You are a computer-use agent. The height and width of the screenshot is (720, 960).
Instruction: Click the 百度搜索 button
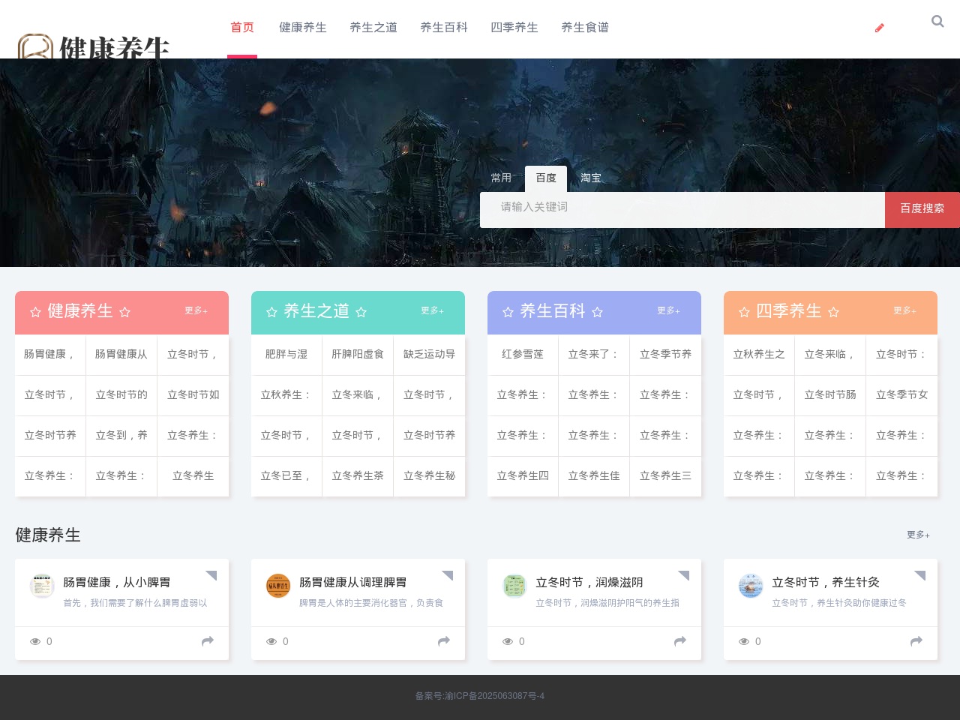(922, 210)
